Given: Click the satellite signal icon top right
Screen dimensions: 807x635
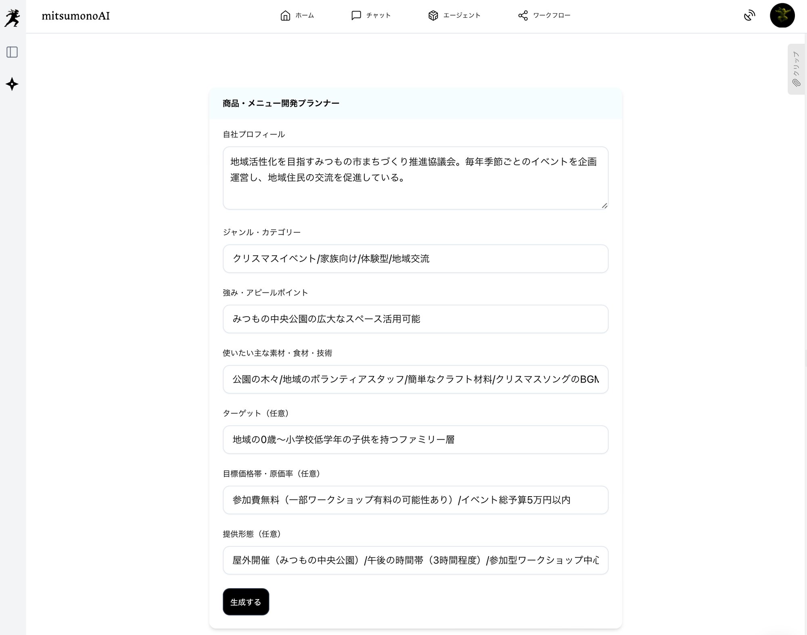Looking at the screenshot, I should pyautogui.click(x=749, y=16).
